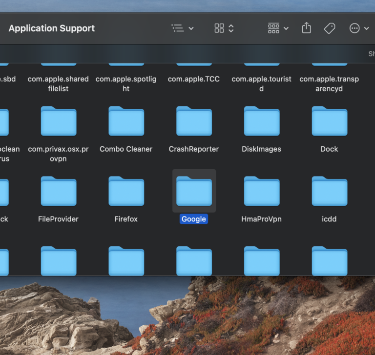Click the highlighted Google folder icon
Viewport: 375px width, 355px height.
(194, 191)
